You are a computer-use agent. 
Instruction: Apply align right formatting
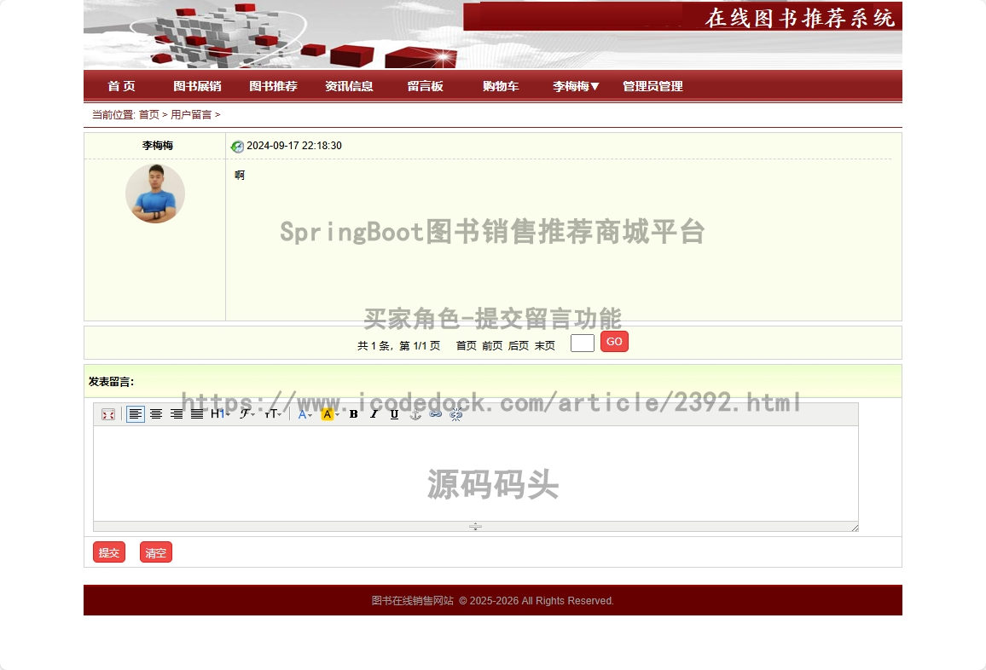coord(177,414)
